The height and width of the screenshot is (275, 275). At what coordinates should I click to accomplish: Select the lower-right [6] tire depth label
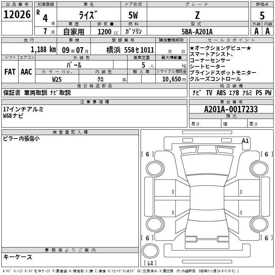click(x=266, y=238)
